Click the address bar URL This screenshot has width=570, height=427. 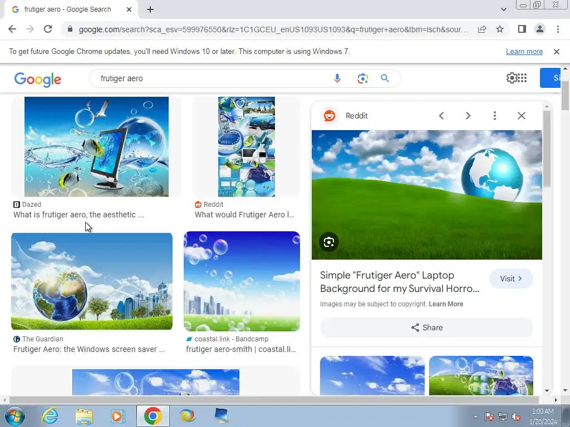273,29
